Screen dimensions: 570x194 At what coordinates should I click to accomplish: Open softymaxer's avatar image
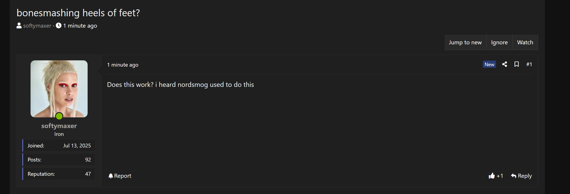tap(59, 88)
